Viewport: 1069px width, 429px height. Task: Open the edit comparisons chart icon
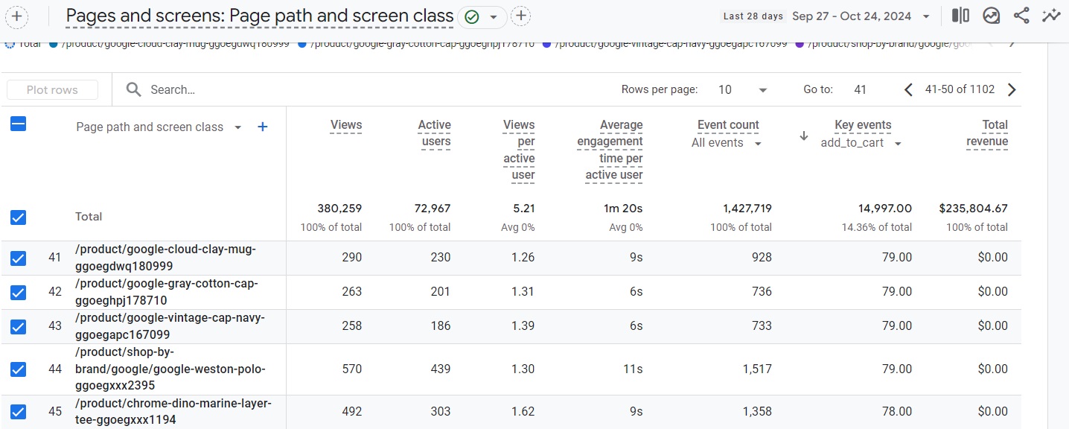click(x=991, y=16)
